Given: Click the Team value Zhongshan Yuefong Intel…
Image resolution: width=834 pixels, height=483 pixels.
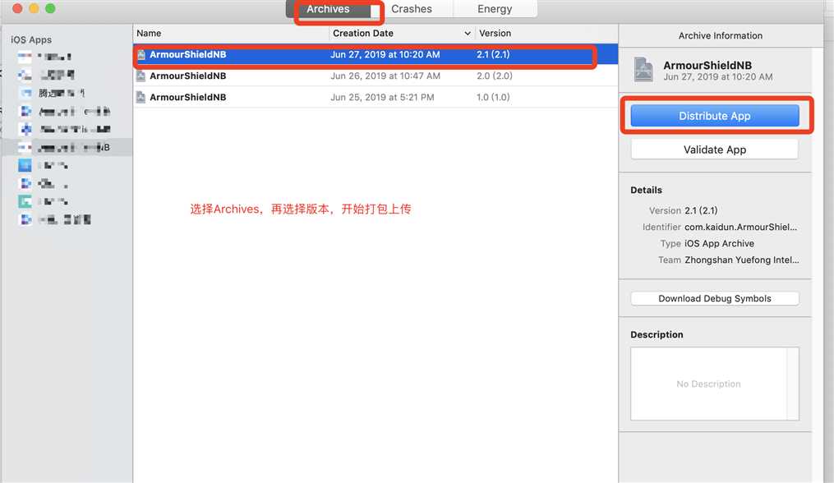Looking at the screenshot, I should pos(742,260).
